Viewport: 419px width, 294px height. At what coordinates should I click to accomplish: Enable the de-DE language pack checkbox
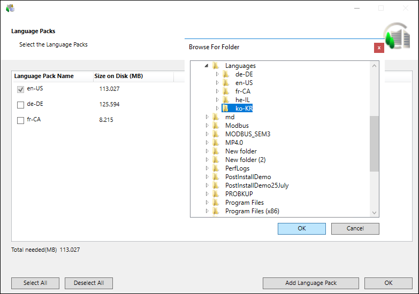[x=21, y=105]
